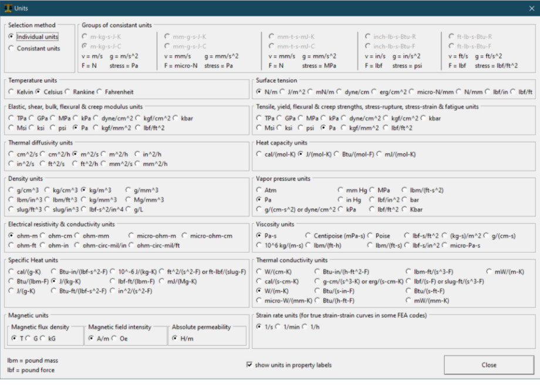Screen dimensions: 540x388
Task: Select Consistant units selection method
Action: point(12,49)
